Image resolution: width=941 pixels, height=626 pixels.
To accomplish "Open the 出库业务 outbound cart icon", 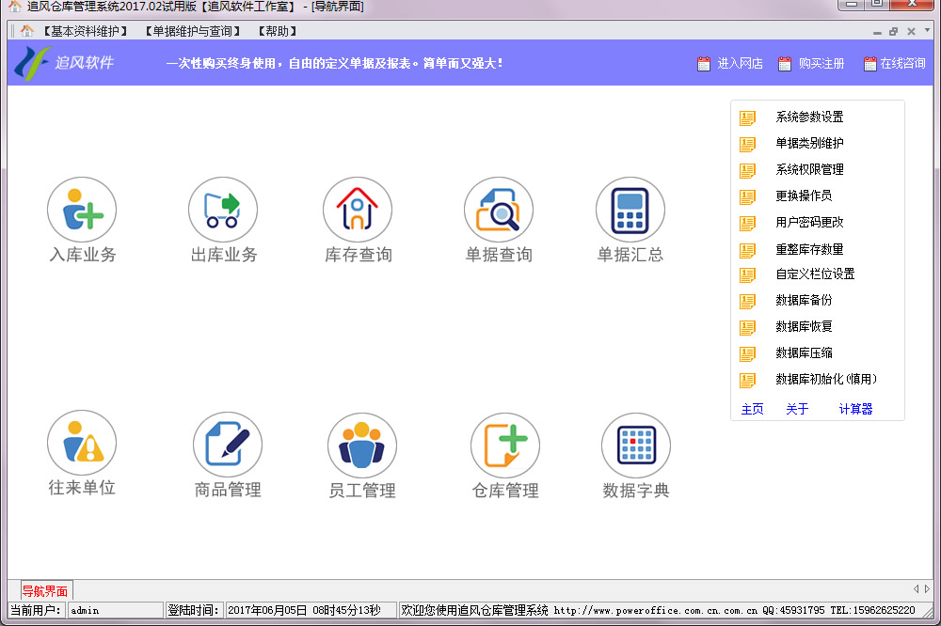I will pyautogui.click(x=223, y=210).
